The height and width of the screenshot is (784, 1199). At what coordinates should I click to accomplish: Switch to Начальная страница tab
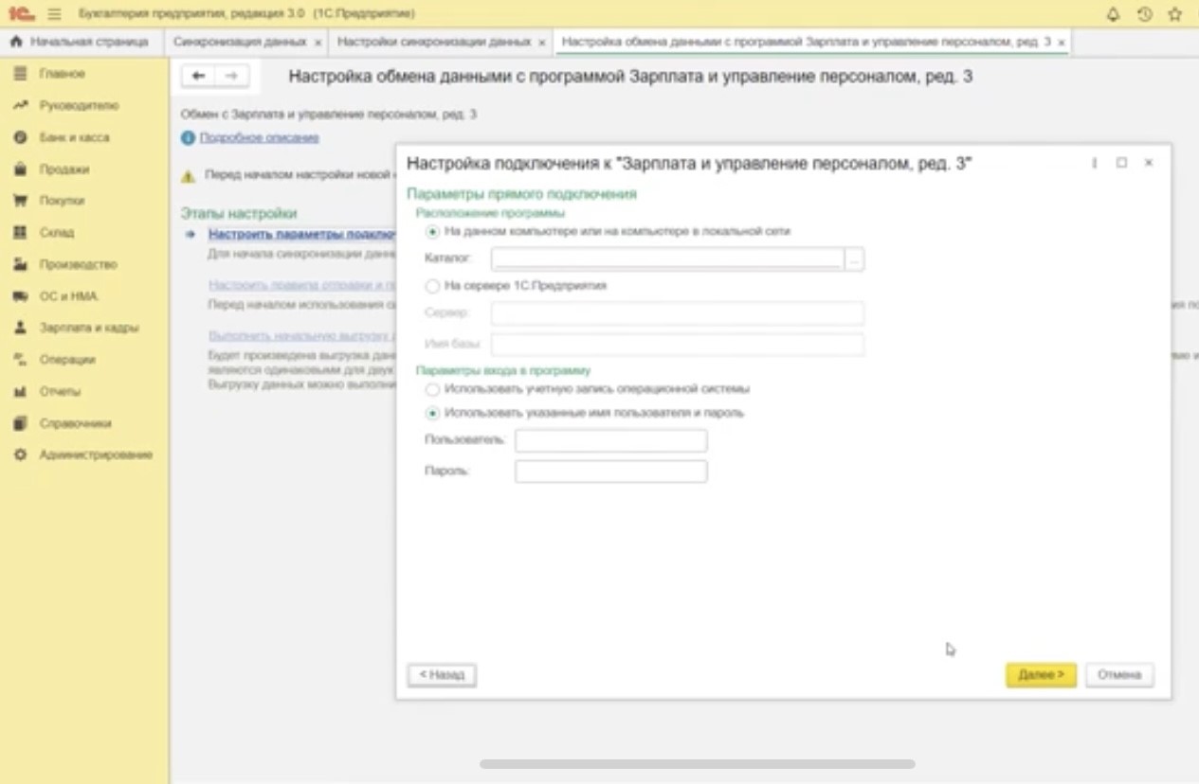[81, 43]
